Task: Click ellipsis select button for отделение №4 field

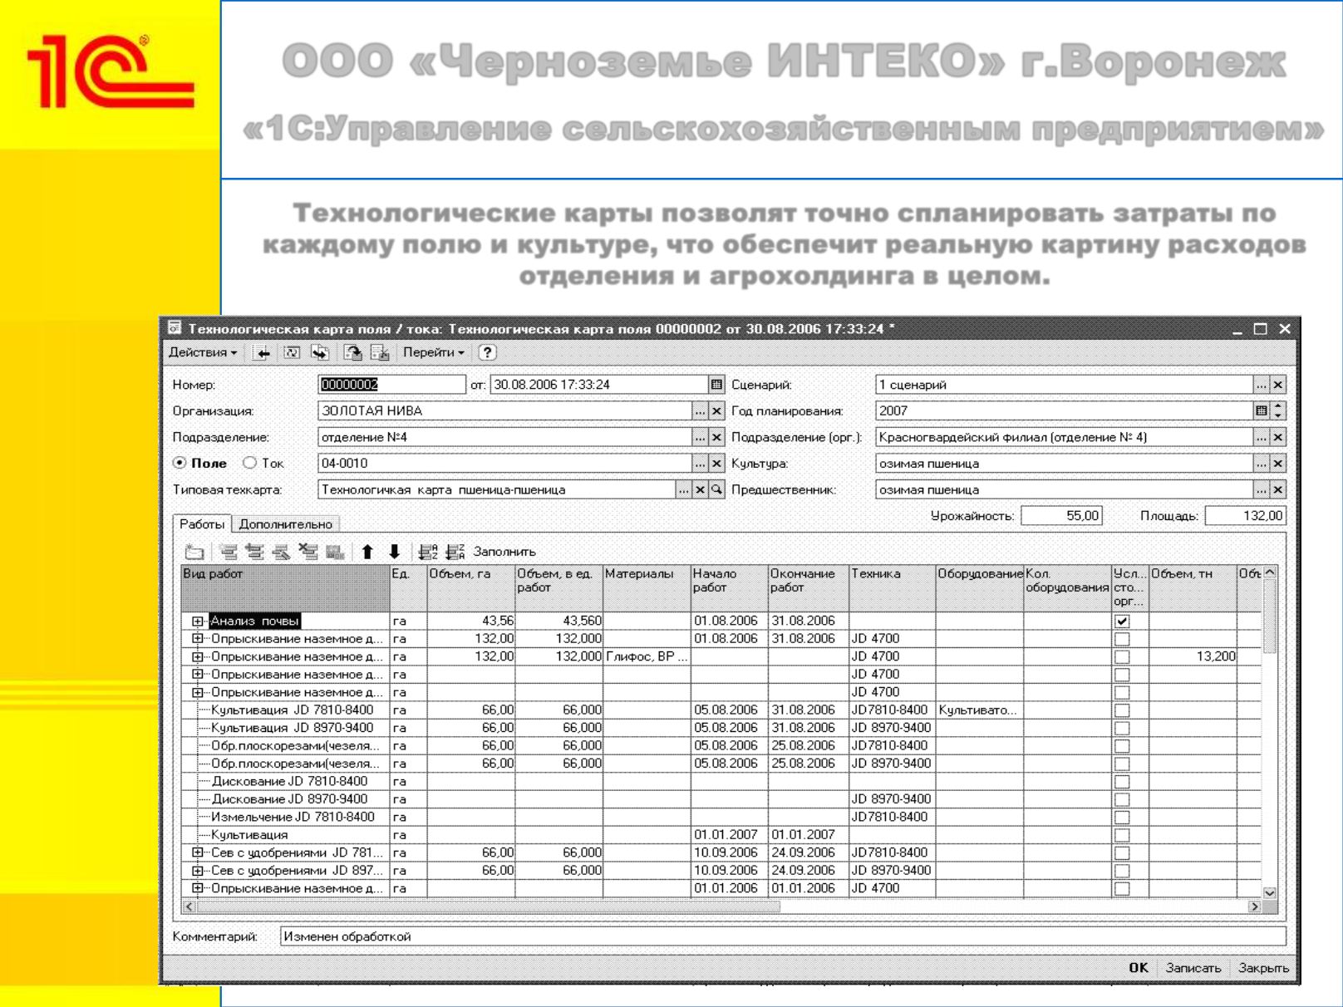Action: [x=700, y=437]
